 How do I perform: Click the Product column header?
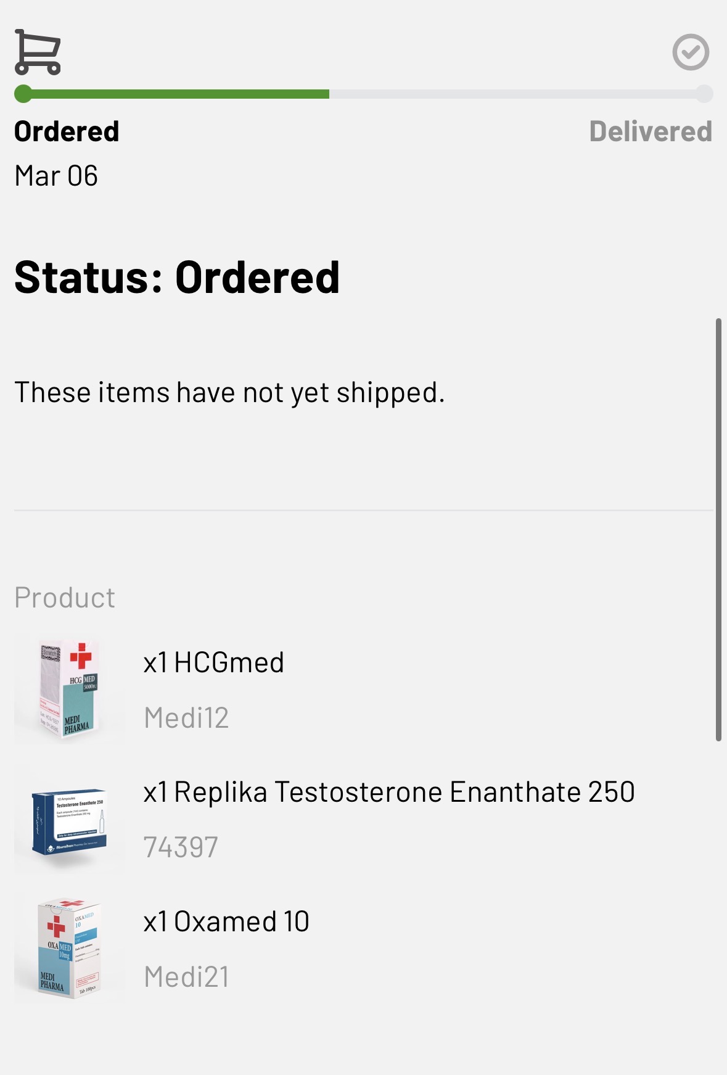65,598
